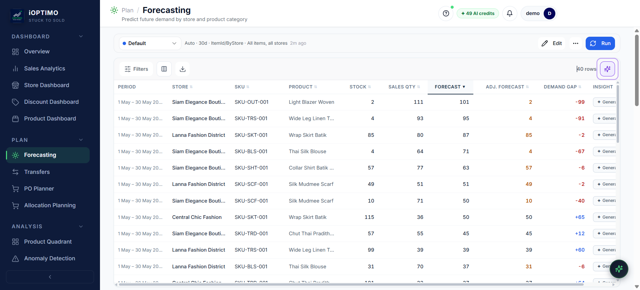
Task: Open Store Dashboard page
Action: (48, 85)
